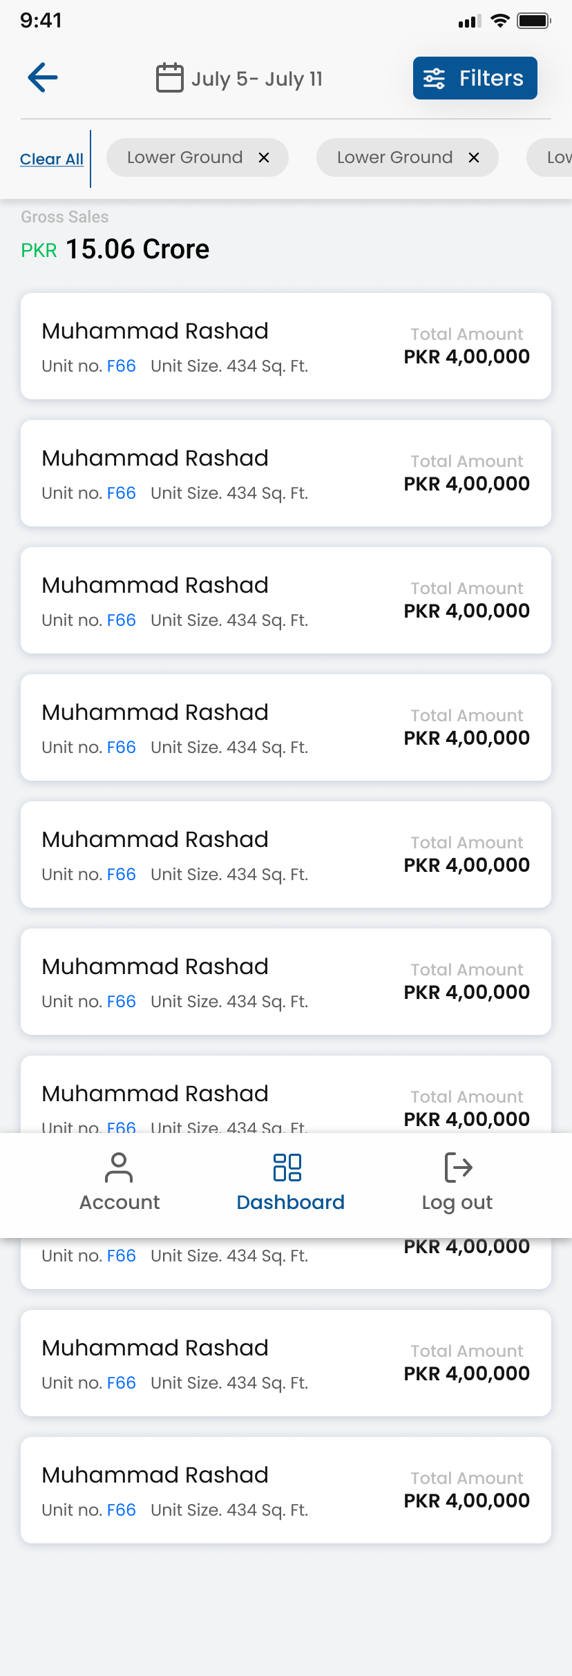The image size is (572, 1676).
Task: Remove first Lower Ground filter chip
Action: [264, 158]
